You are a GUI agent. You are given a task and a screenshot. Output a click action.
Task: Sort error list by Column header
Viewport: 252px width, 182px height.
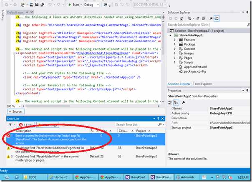tap(126, 131)
